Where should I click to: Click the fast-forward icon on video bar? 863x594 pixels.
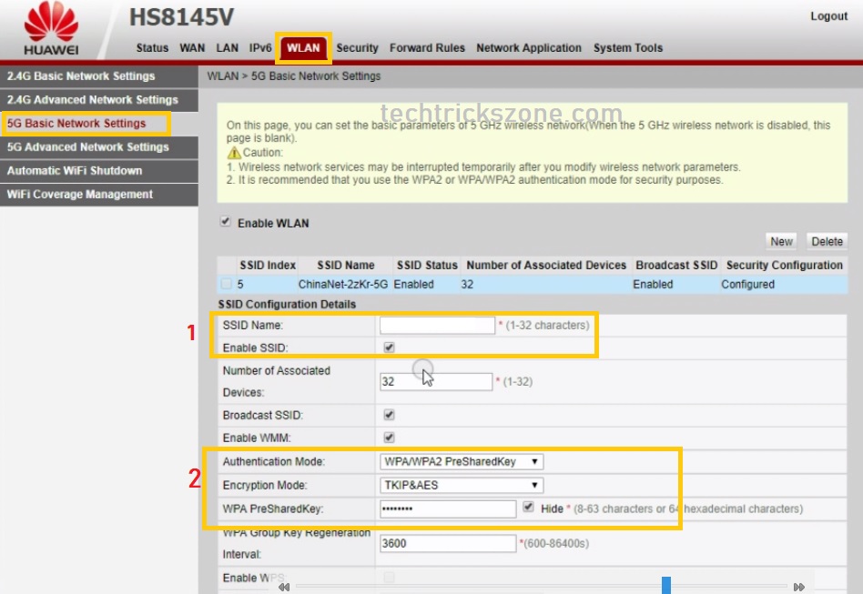point(799,587)
